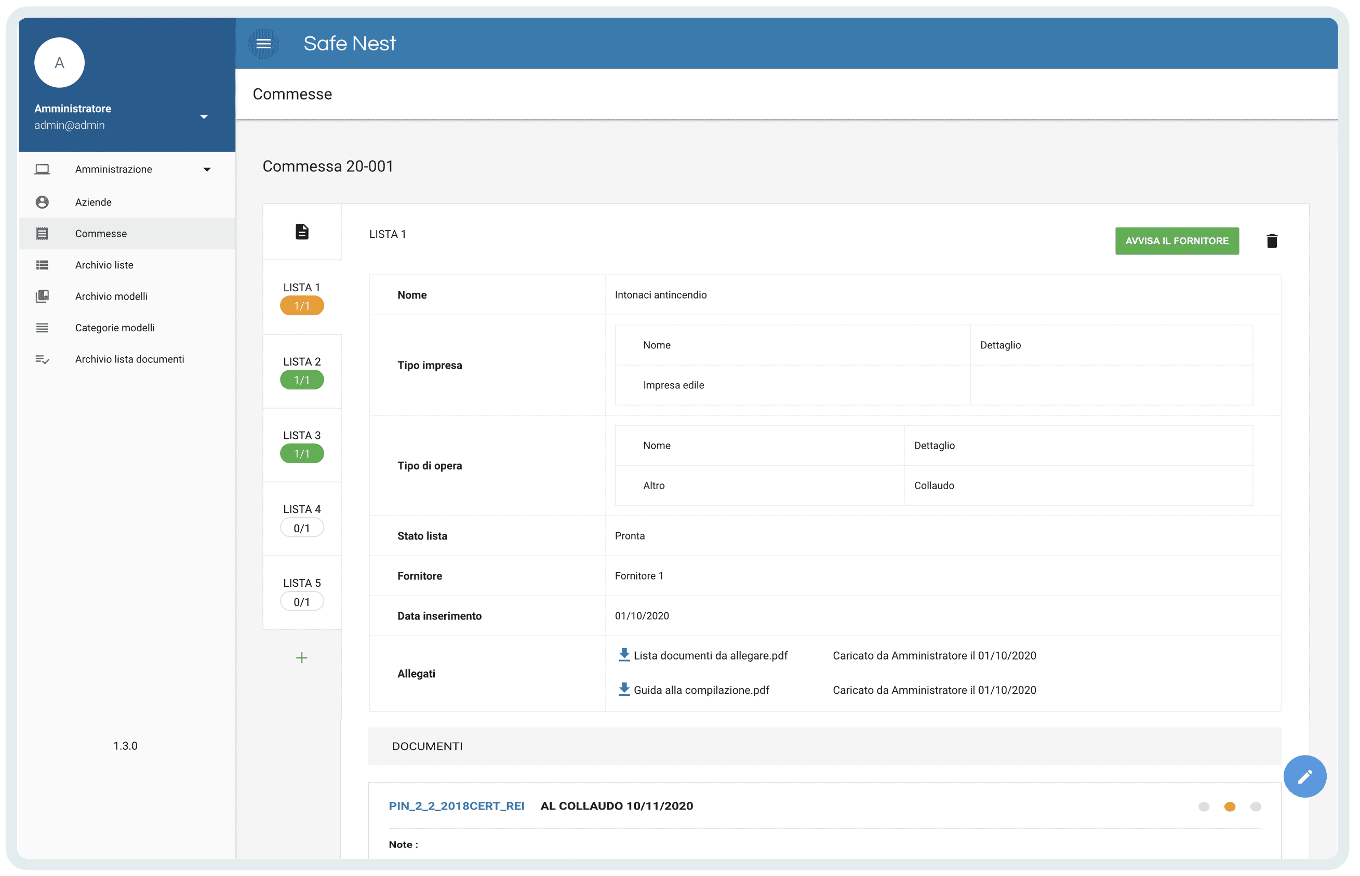Open Archivio lista documenti page
The height and width of the screenshot is (876, 1360).
[x=127, y=359]
